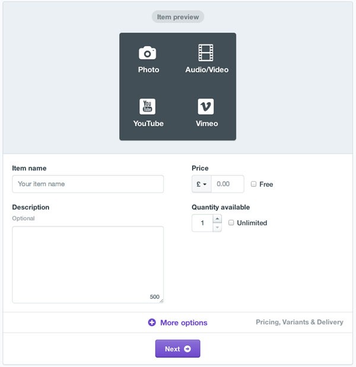Tick the Free checkbox
Image resolution: width=356 pixels, height=367 pixels.
253,184
